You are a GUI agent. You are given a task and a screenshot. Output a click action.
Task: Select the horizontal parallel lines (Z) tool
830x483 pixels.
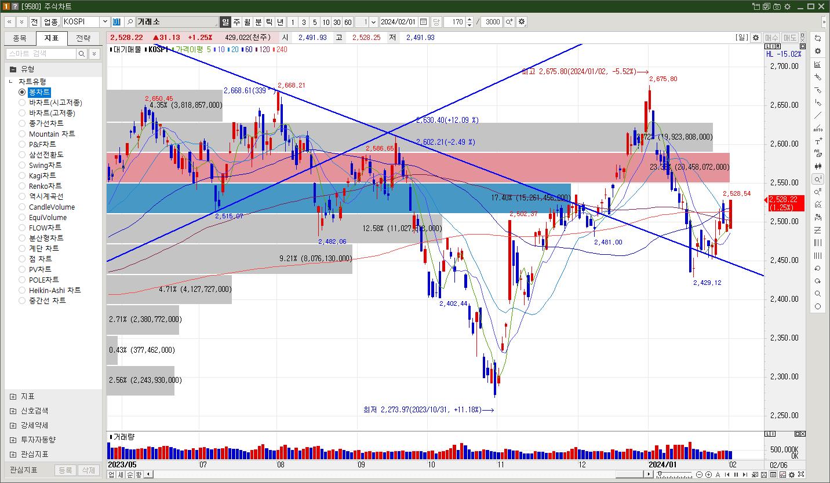(818, 230)
